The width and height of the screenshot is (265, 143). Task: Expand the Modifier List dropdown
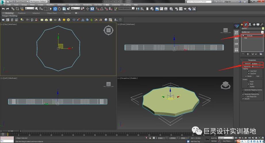click(x=262, y=32)
